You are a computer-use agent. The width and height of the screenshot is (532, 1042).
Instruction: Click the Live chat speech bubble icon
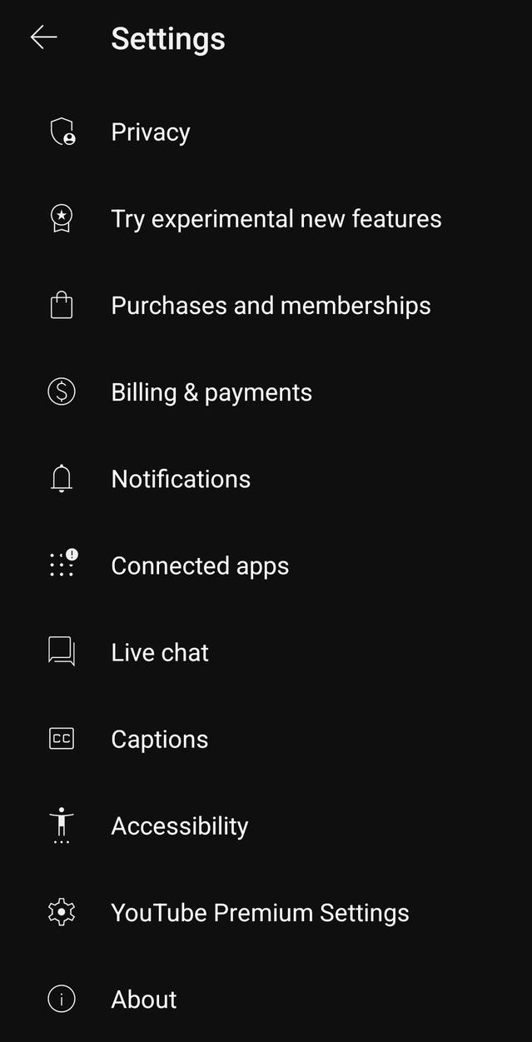click(61, 652)
